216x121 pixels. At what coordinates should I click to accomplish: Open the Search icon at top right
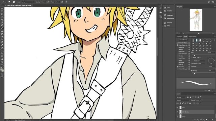click(209, 2)
